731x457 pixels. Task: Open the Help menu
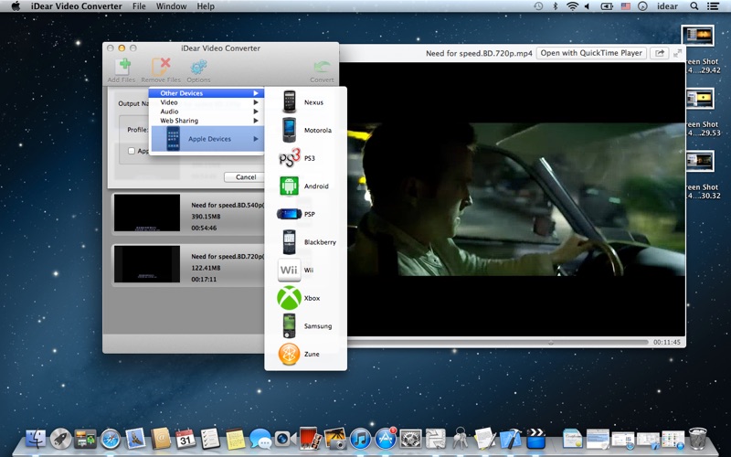point(206,6)
